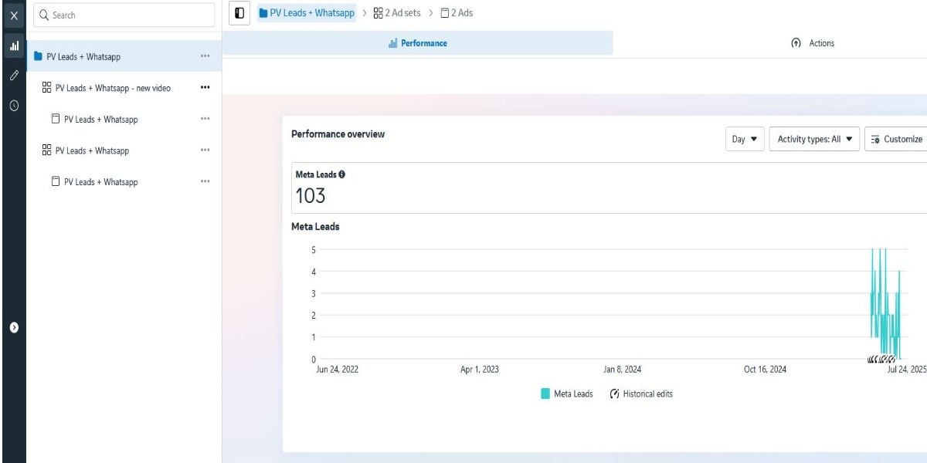Click the PV Leads + Whatsapp breadcrumb chip

pyautogui.click(x=307, y=13)
